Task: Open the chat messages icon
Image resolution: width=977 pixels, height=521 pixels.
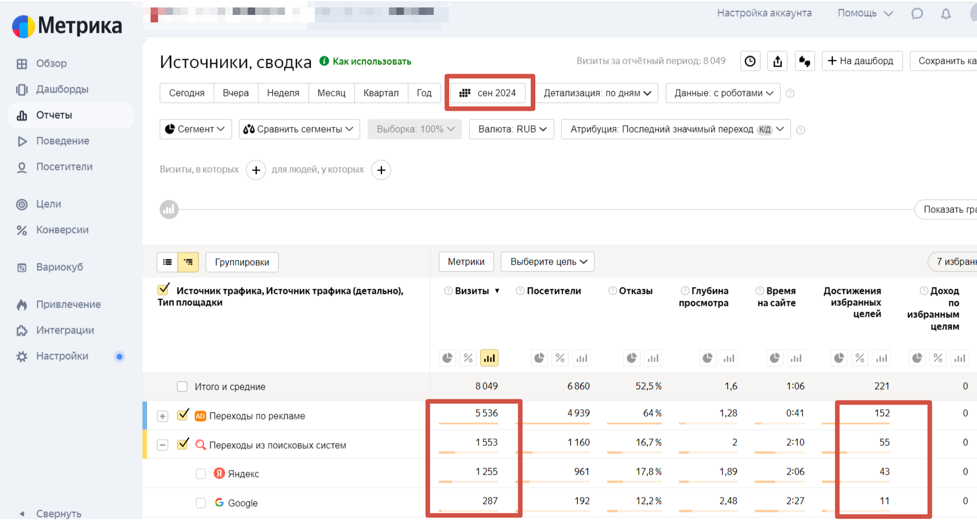Action: click(917, 13)
